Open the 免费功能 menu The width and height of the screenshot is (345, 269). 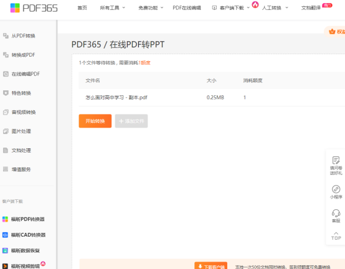click(x=148, y=8)
